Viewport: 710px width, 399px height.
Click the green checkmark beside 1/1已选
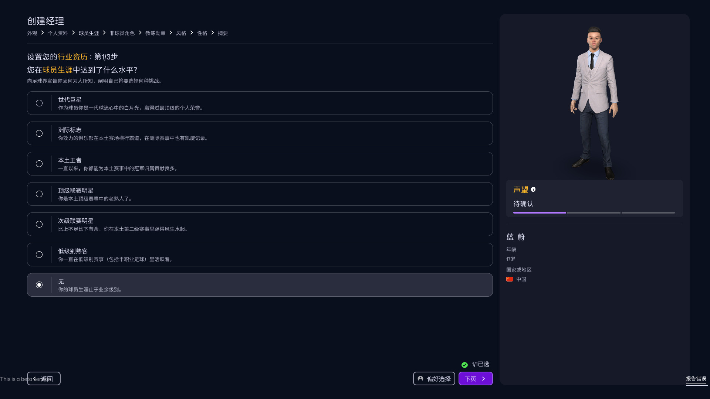tap(464, 365)
